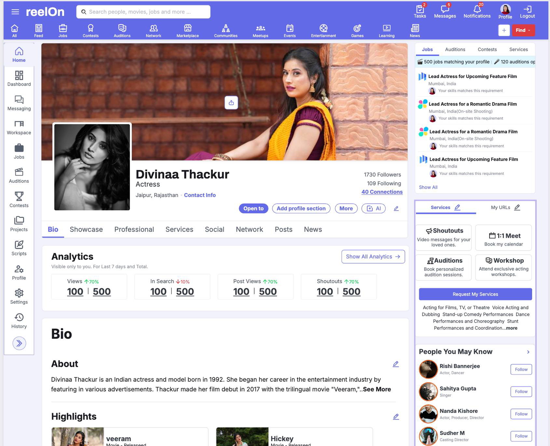Expand People You May Know chevron
The width and height of the screenshot is (550, 446).
coord(528,352)
